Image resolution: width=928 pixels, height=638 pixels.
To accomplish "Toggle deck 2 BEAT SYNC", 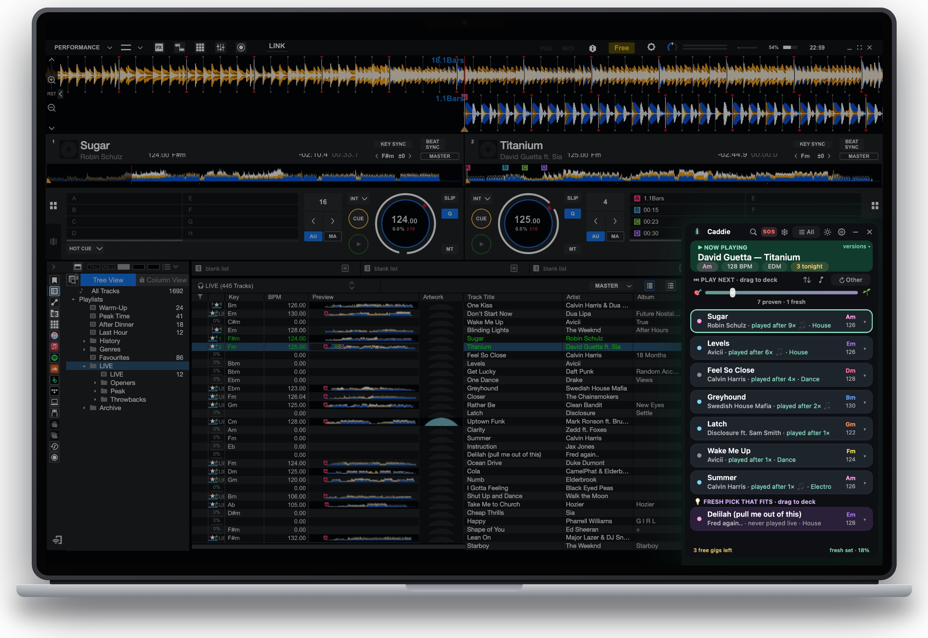I will tap(851, 145).
